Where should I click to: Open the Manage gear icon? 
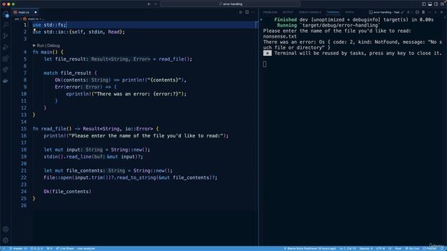pyautogui.click(x=6, y=241)
